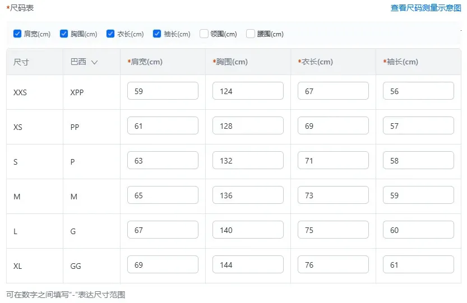Focus M sleeve length field showing 59

[x=418, y=195]
